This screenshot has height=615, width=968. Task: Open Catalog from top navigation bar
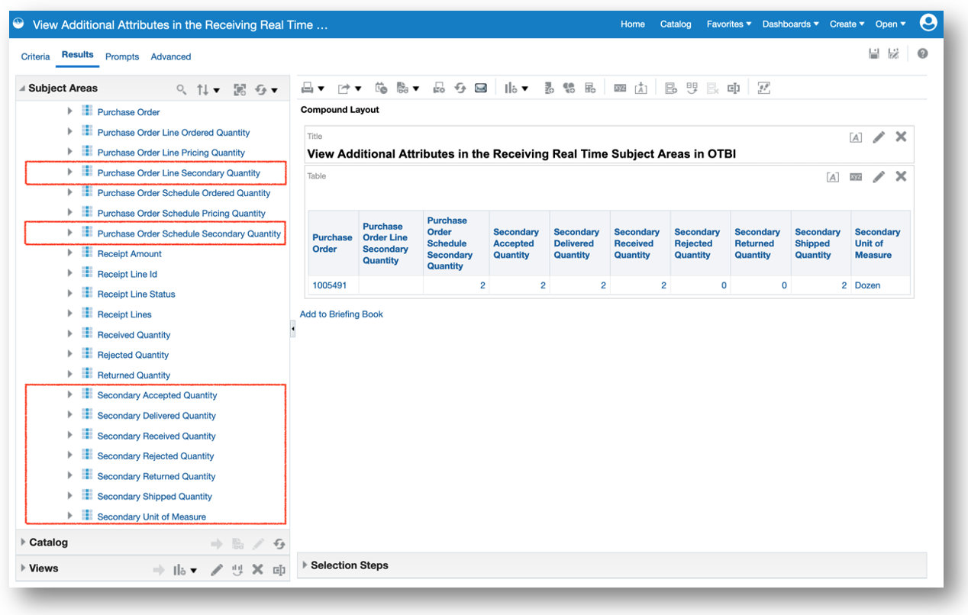(x=676, y=24)
